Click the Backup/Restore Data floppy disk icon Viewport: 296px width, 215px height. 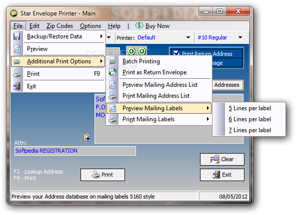[17, 36]
